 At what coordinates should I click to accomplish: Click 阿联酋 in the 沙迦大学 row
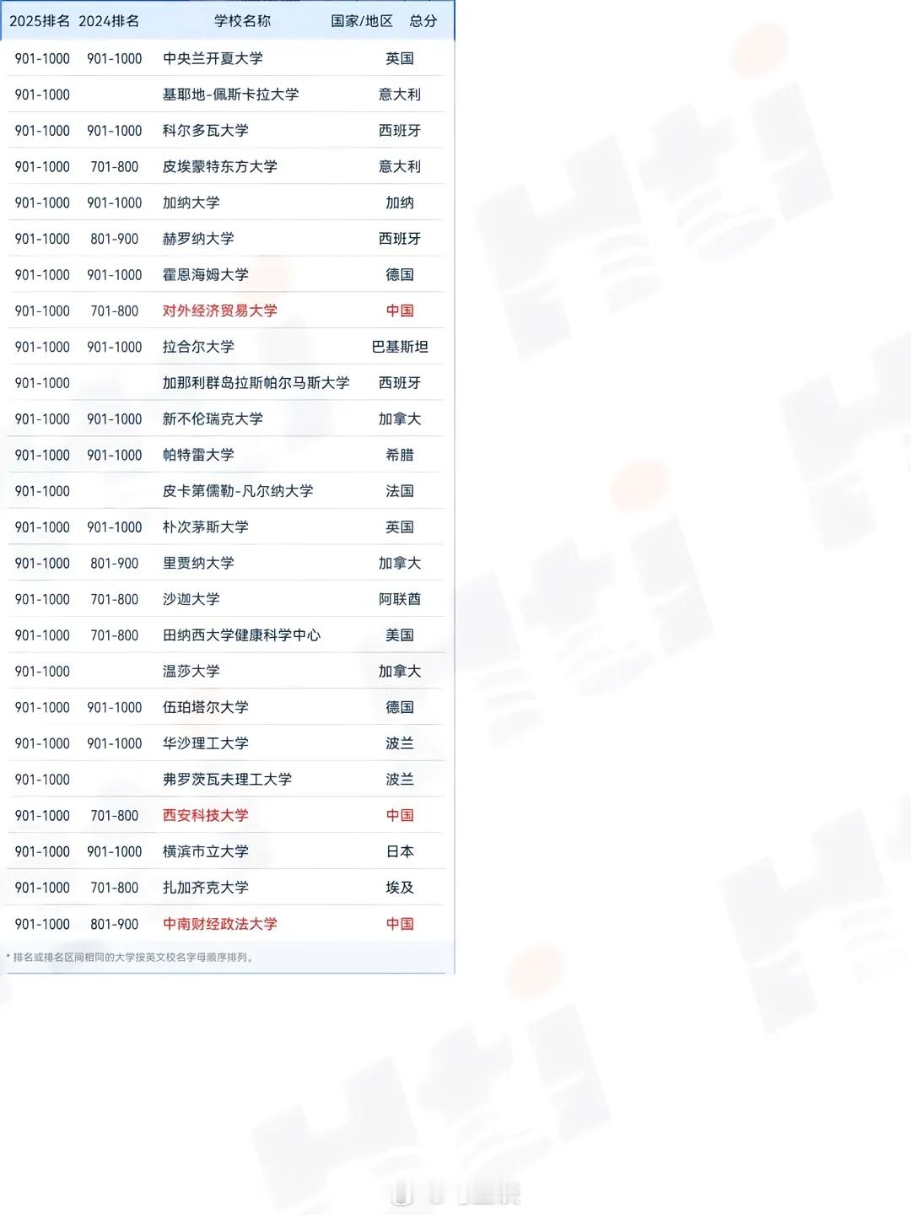tap(400, 599)
